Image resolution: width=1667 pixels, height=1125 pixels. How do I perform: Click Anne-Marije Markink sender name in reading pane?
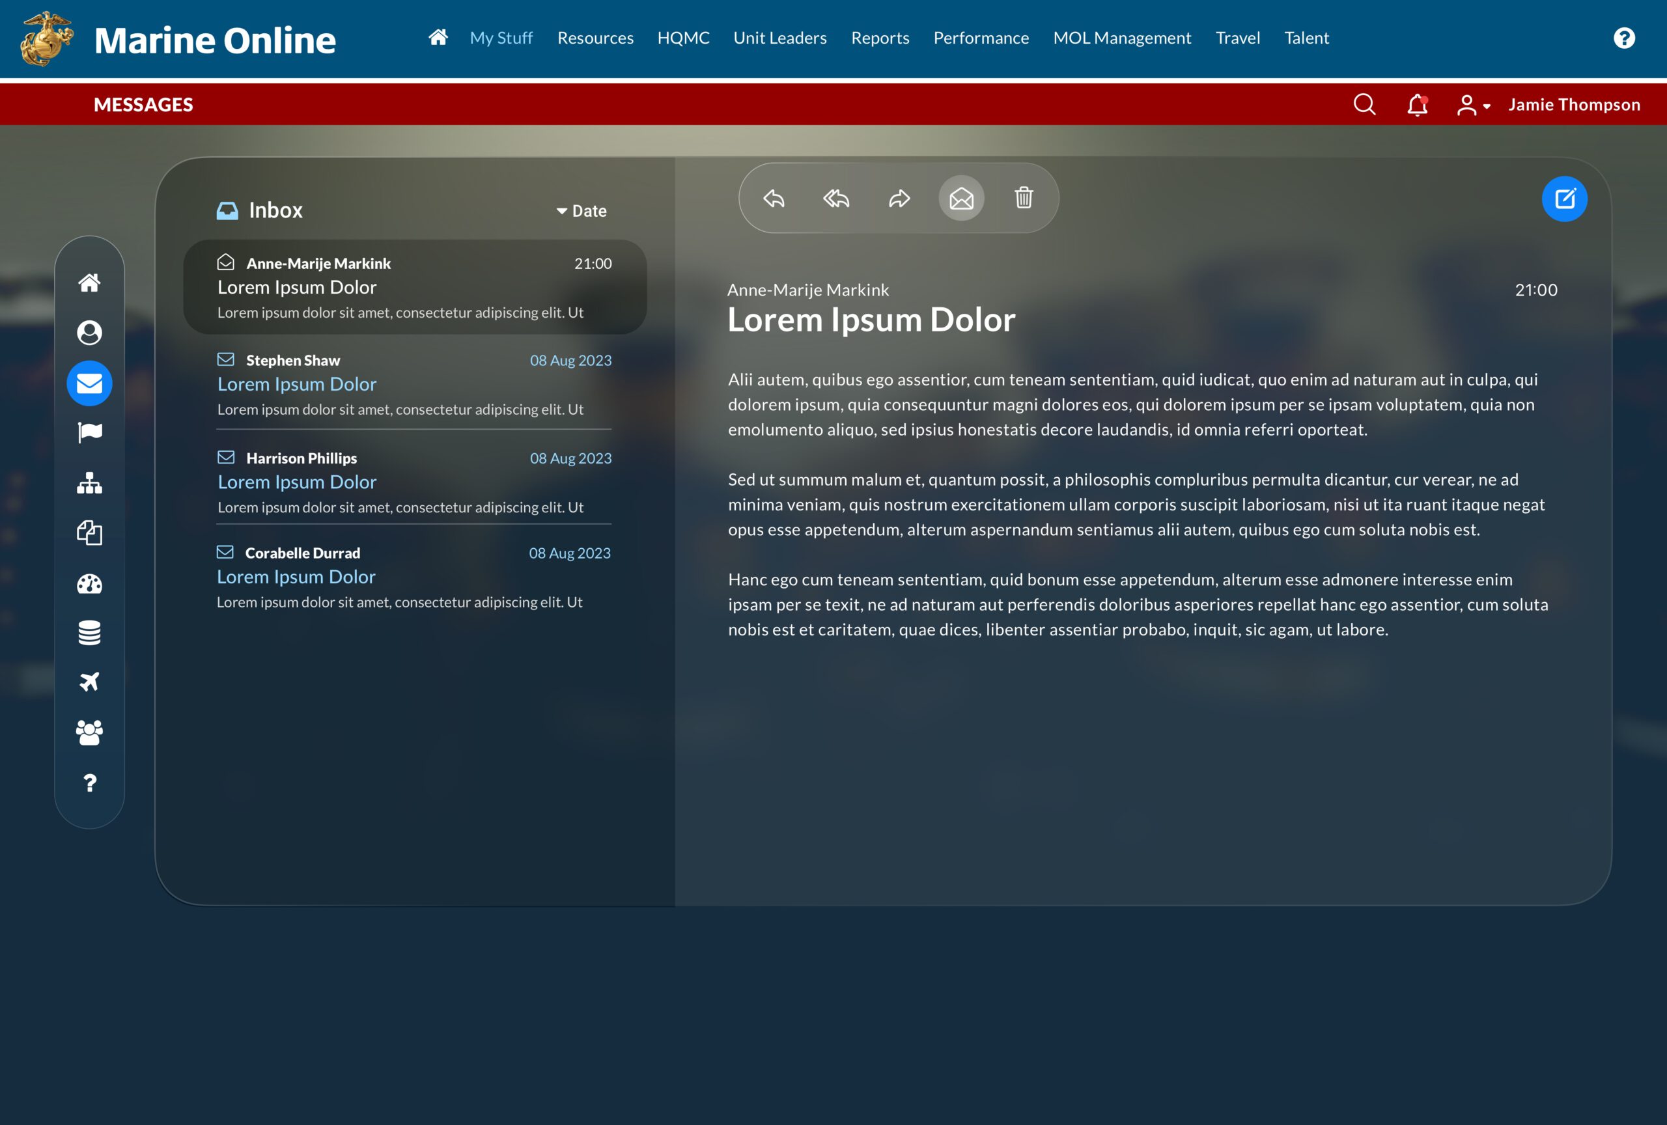point(807,290)
